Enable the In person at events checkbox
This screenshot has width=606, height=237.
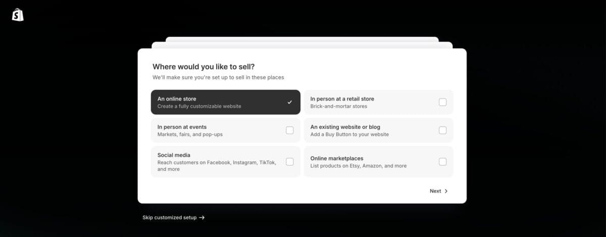tap(289, 130)
